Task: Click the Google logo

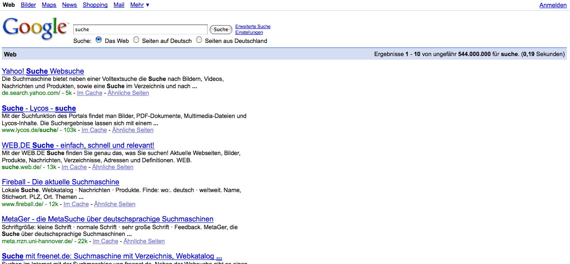Action: 35,28
